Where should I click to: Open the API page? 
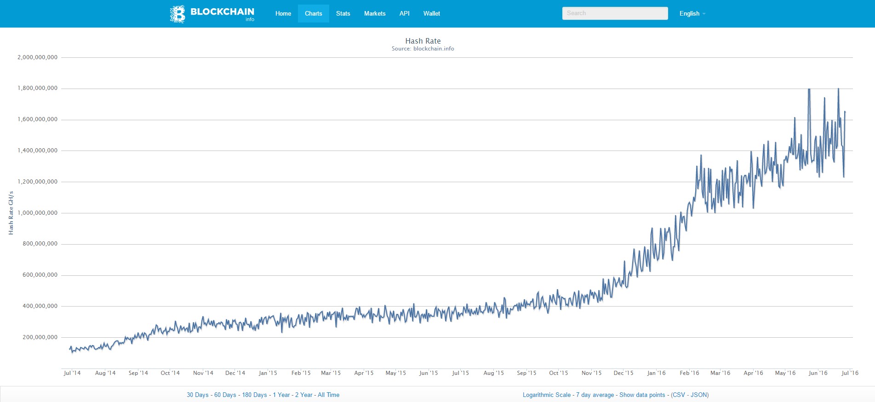point(405,14)
